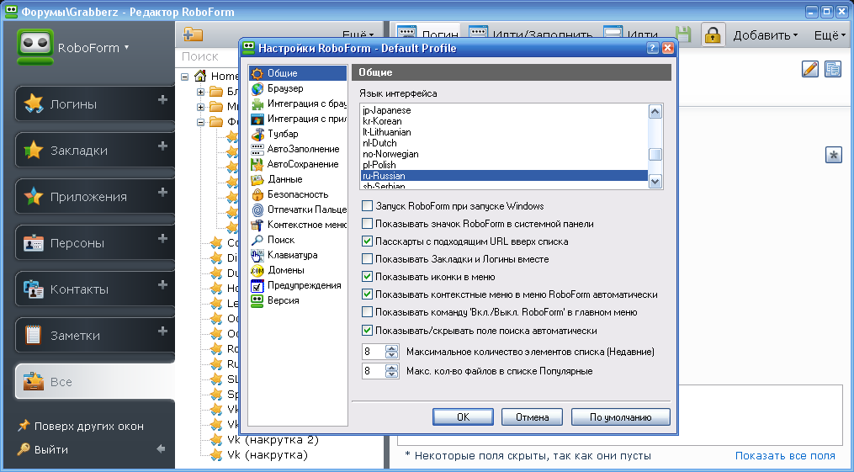Enable Показывать Закладки и Логины вместе

coord(368,258)
